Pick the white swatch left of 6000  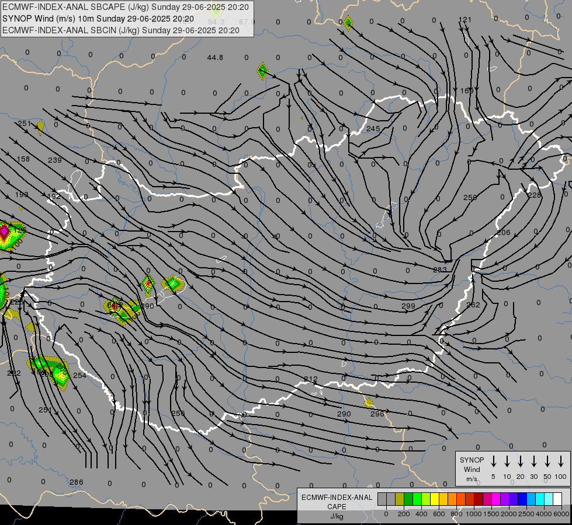click(x=557, y=499)
